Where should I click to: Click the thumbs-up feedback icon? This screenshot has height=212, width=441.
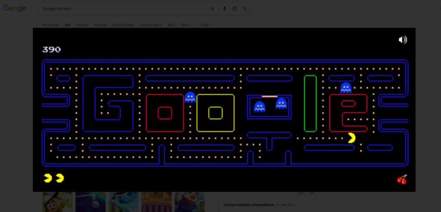[301, 193]
